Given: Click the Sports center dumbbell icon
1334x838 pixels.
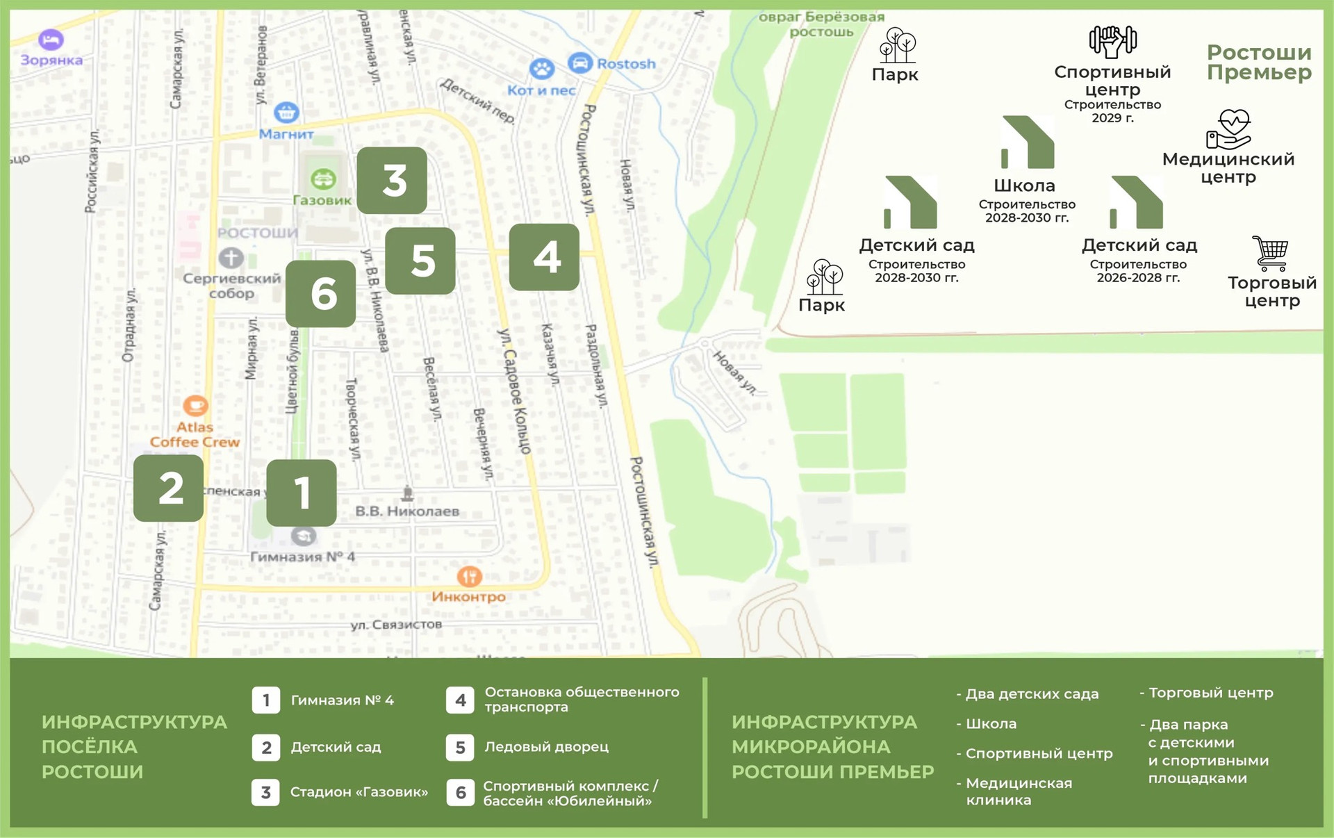Looking at the screenshot, I should (1112, 41).
